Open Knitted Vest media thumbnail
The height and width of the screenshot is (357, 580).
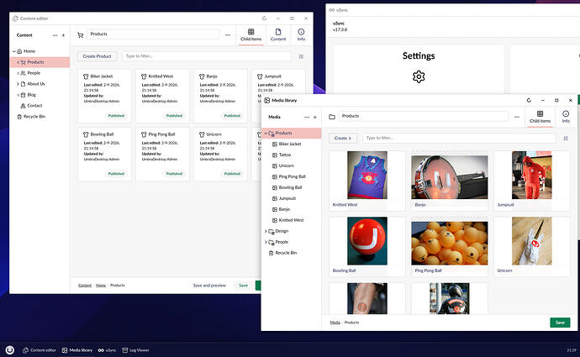pyautogui.click(x=367, y=181)
